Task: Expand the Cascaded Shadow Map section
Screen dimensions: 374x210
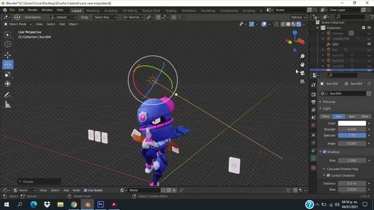Action: pos(342,169)
